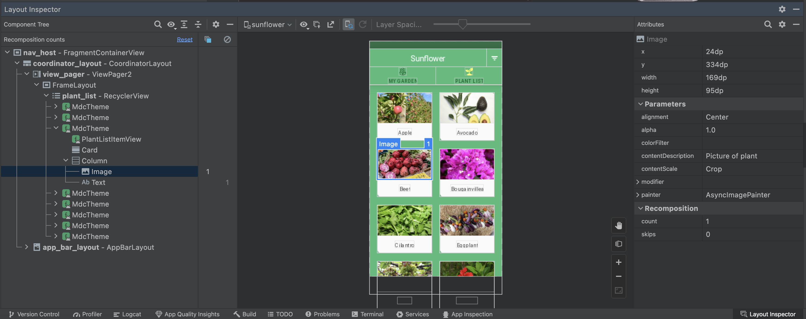Viewport: 806px width, 319px height.
Task: Drag the Layer Spacing slider
Action: pos(462,24)
